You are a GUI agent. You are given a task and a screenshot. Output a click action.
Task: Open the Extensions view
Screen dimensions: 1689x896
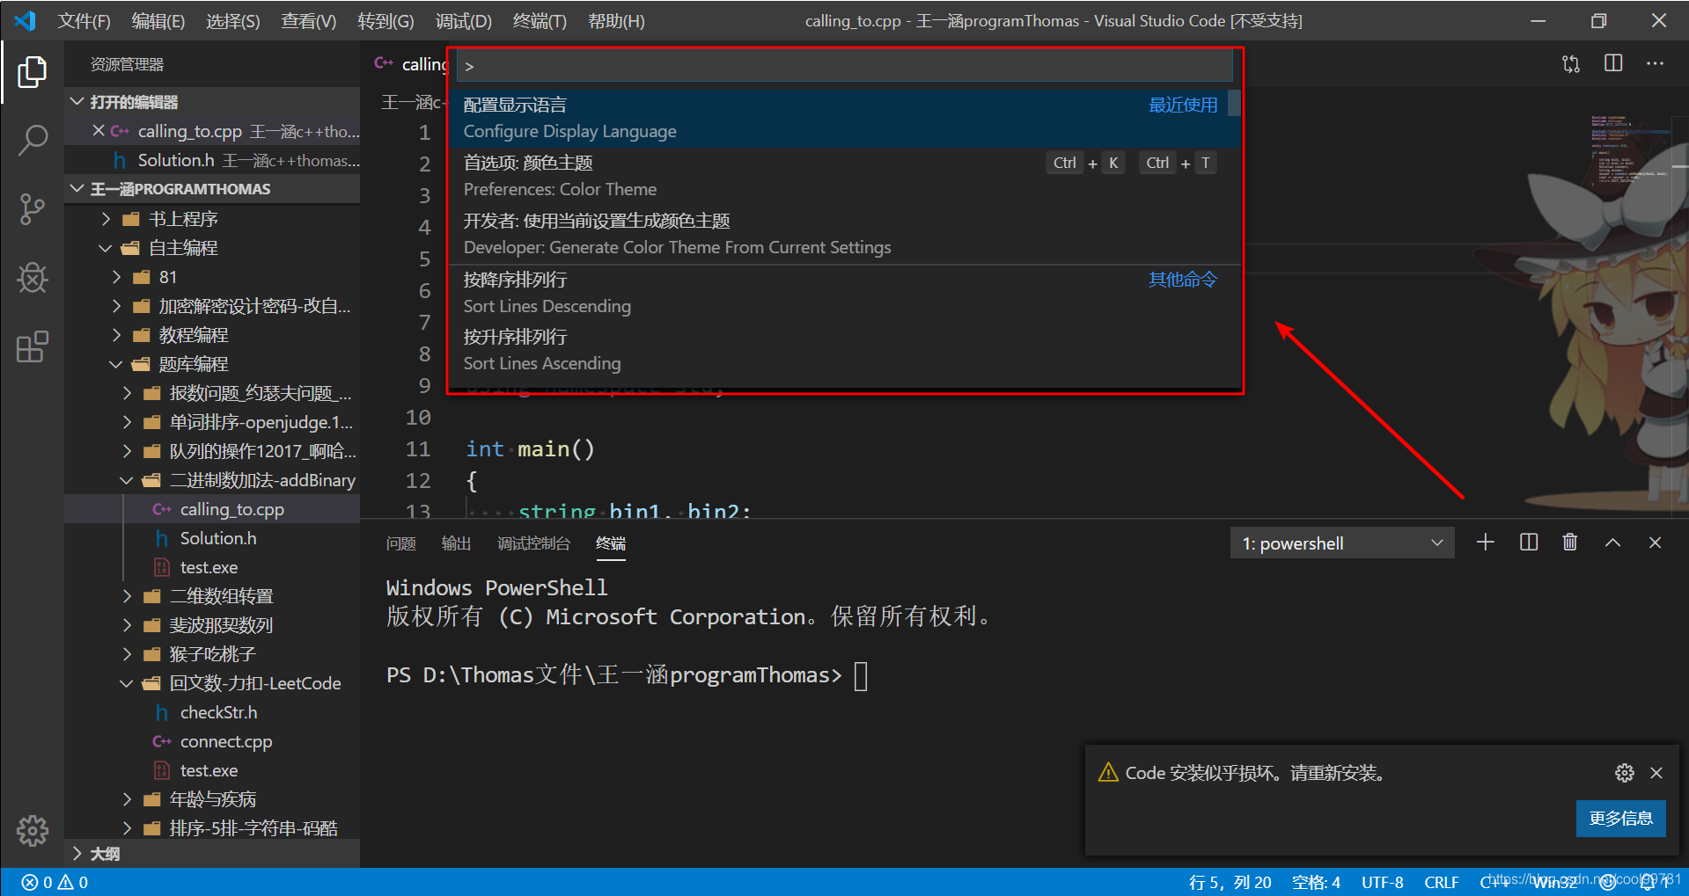32,346
